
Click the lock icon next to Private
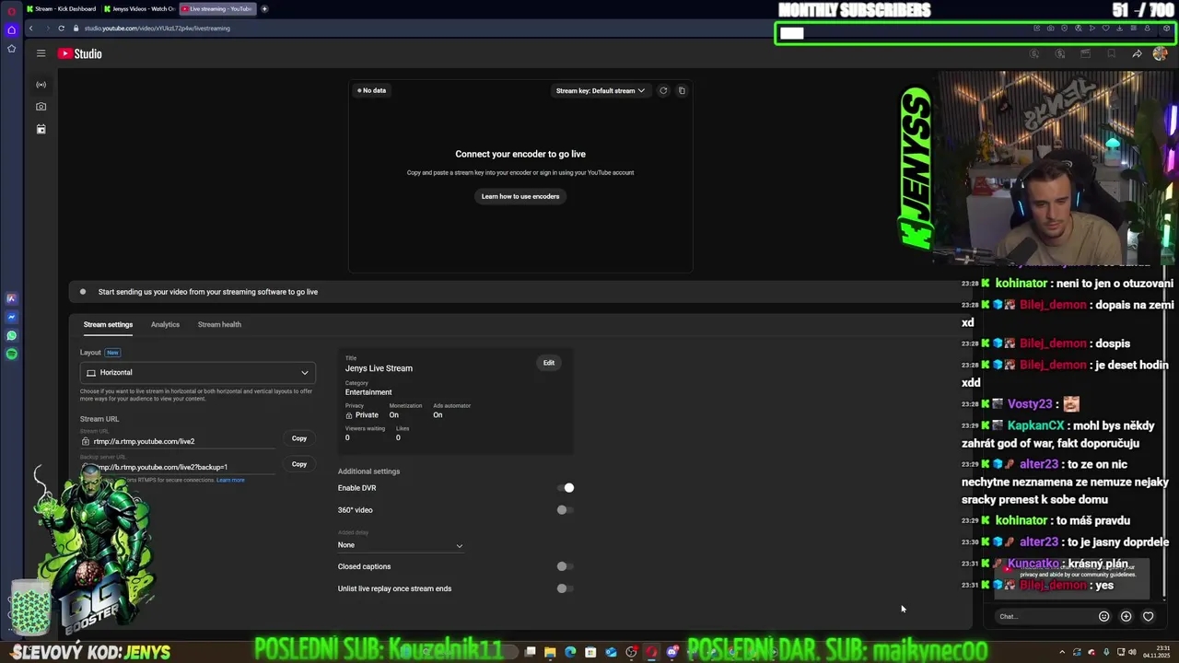coord(349,415)
